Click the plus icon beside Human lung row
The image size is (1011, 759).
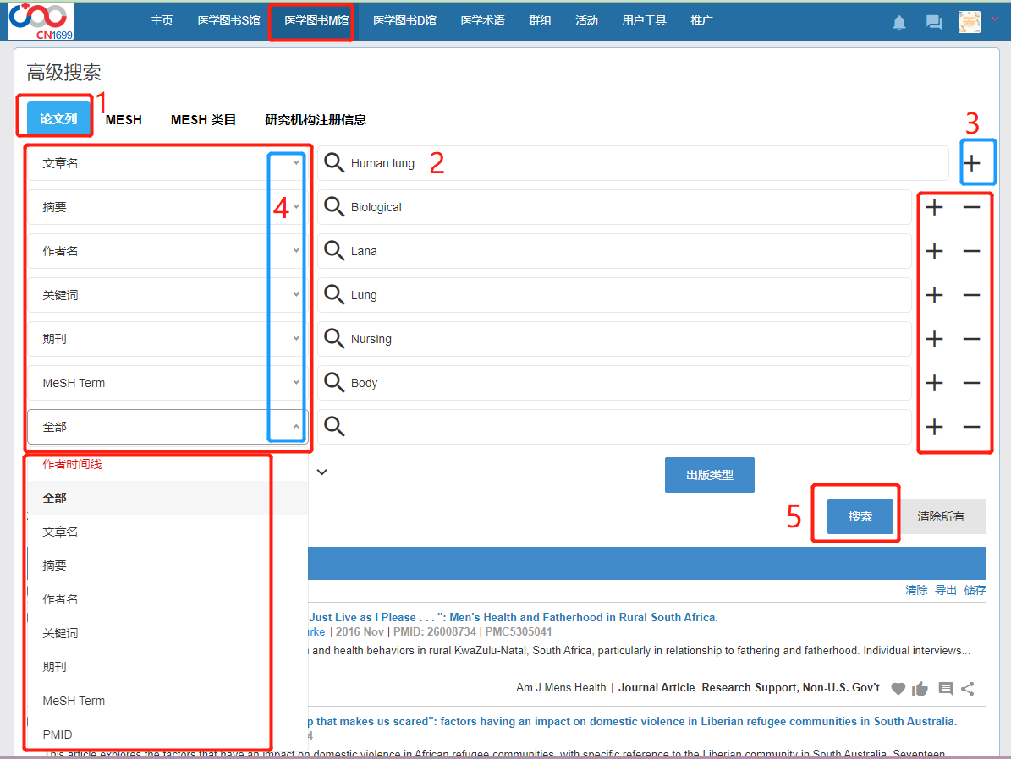(x=973, y=163)
